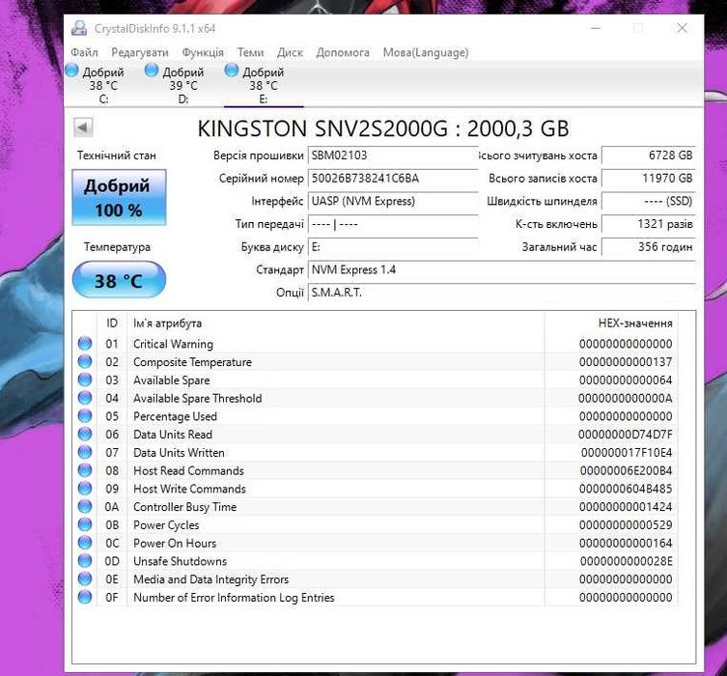727x676 pixels.
Task: Open the Функція menu
Action: (x=203, y=52)
